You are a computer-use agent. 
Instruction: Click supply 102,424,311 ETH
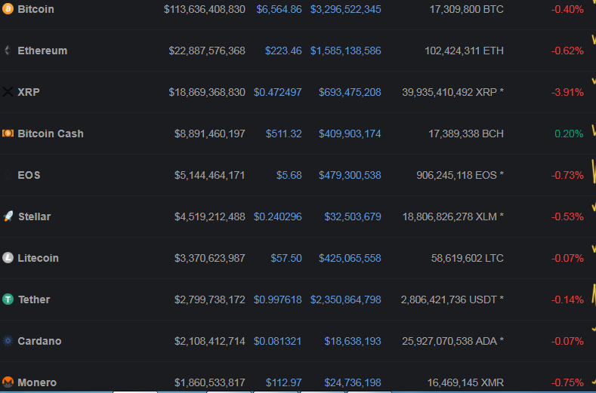464,51
